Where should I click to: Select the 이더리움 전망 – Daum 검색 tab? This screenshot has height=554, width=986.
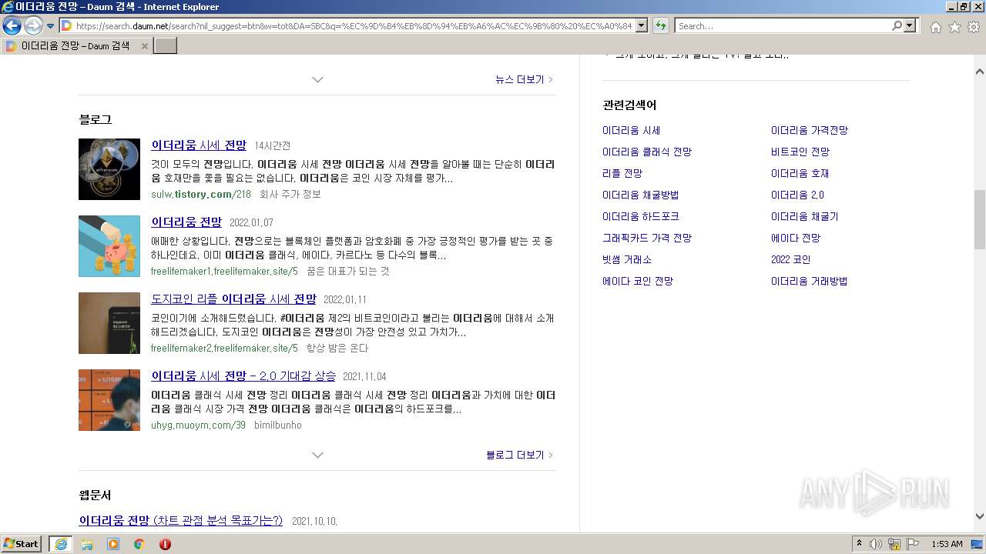click(75, 46)
